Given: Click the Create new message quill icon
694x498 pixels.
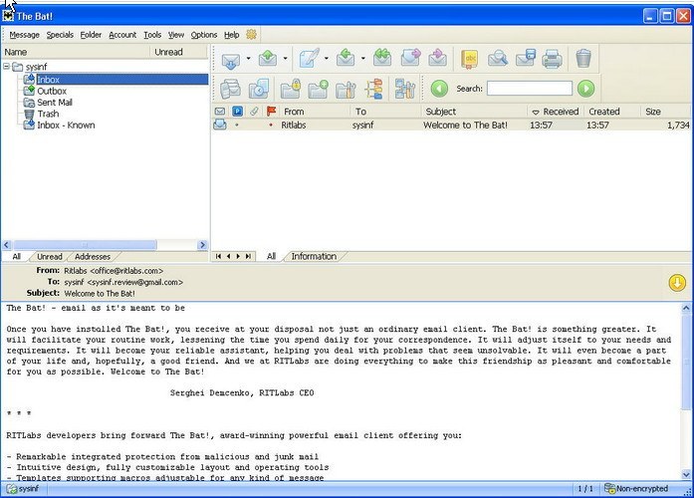Looking at the screenshot, I should click(310, 59).
